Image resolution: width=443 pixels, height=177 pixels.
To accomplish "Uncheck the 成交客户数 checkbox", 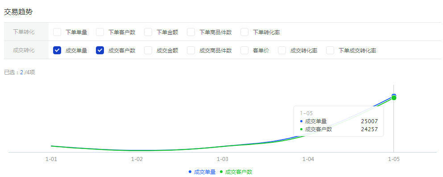I will [x=100, y=50].
